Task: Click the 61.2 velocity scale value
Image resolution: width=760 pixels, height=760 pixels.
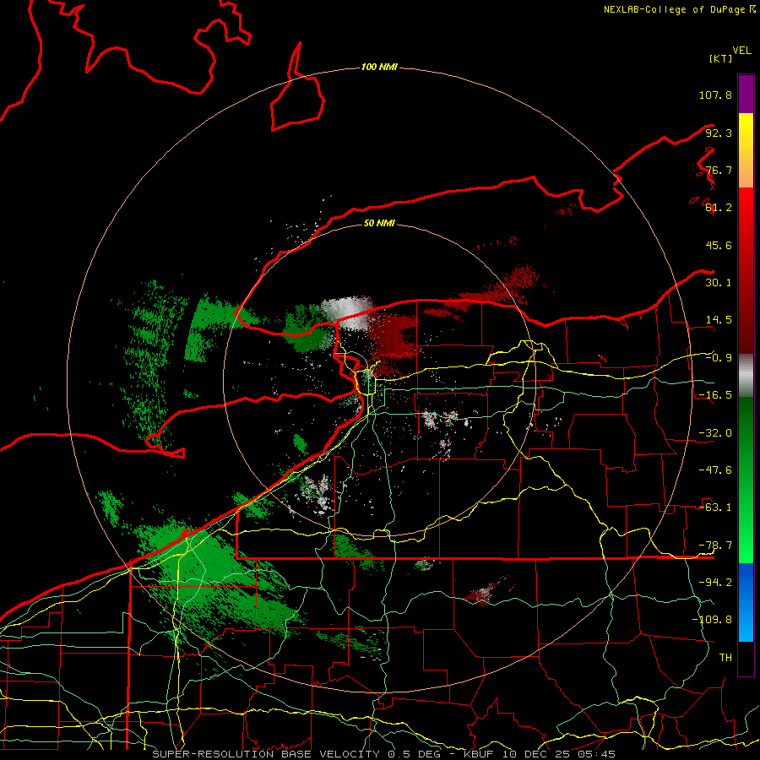Action: pyautogui.click(x=719, y=208)
